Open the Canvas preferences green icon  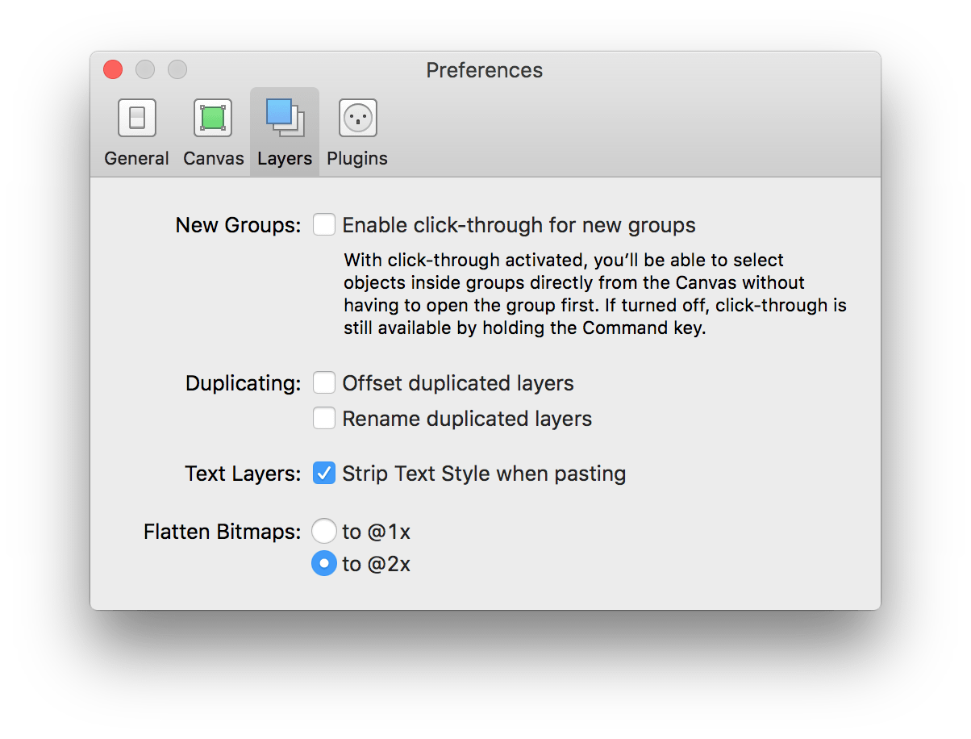click(x=213, y=118)
